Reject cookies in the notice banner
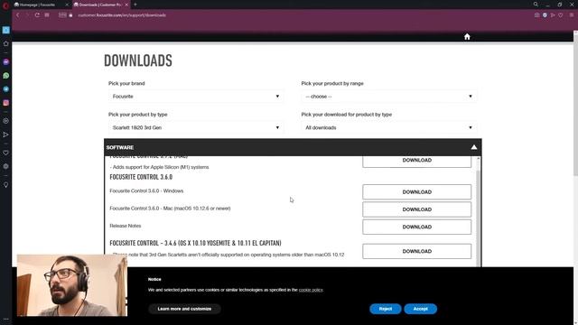This screenshot has height=325, width=578. click(386, 309)
